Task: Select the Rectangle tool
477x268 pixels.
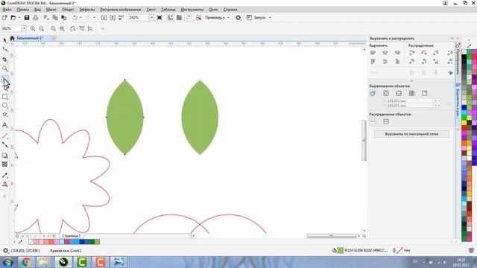Action: coord(5,97)
